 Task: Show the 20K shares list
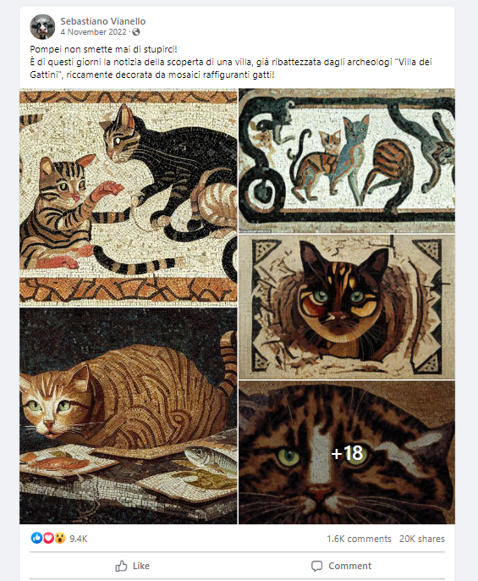[x=421, y=539]
